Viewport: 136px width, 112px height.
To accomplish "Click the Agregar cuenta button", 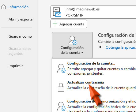I will [x=69, y=24].
